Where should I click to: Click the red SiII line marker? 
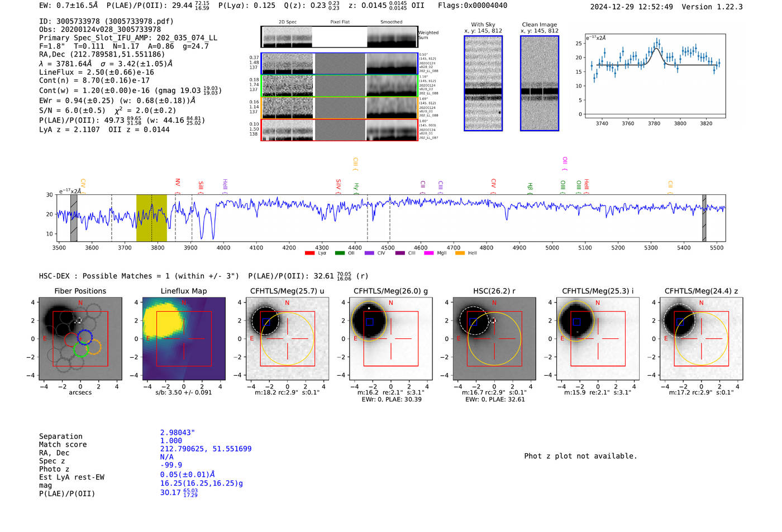tap(201, 186)
